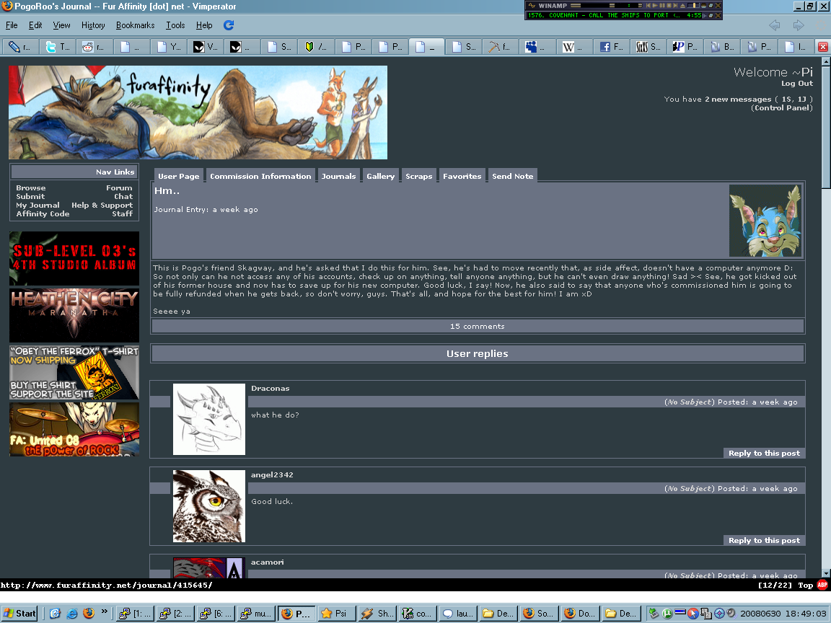Open the Control Panel link
Image resolution: width=831 pixels, height=623 pixels.
pos(782,107)
